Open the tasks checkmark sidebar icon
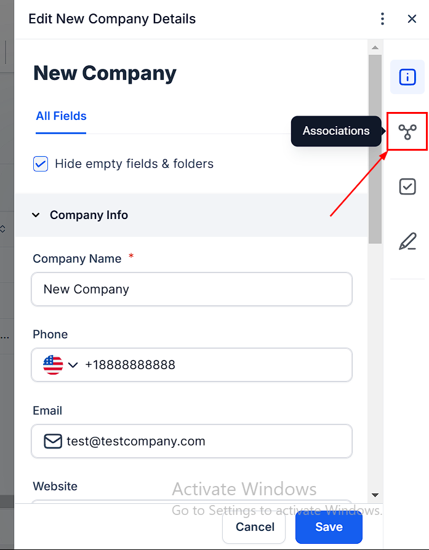The image size is (429, 550). 407,186
